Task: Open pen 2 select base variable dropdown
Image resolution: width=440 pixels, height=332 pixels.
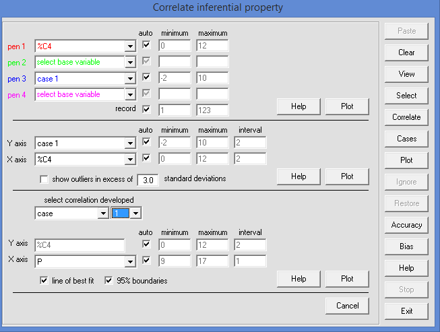Action: (130, 62)
